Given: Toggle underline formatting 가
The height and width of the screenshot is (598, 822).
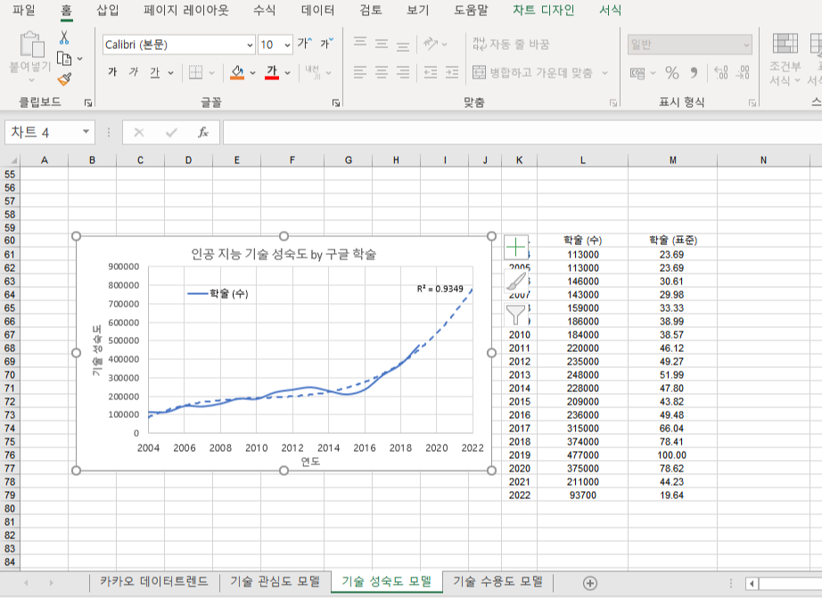Looking at the screenshot, I should coord(154,72).
